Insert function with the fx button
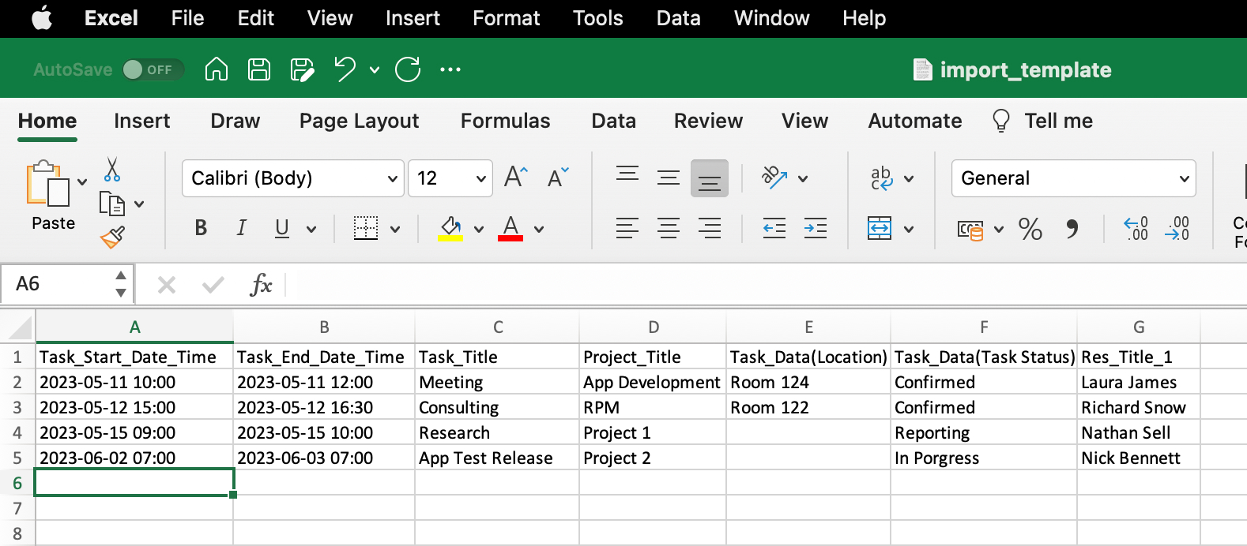The width and height of the screenshot is (1247, 546). pos(261,284)
